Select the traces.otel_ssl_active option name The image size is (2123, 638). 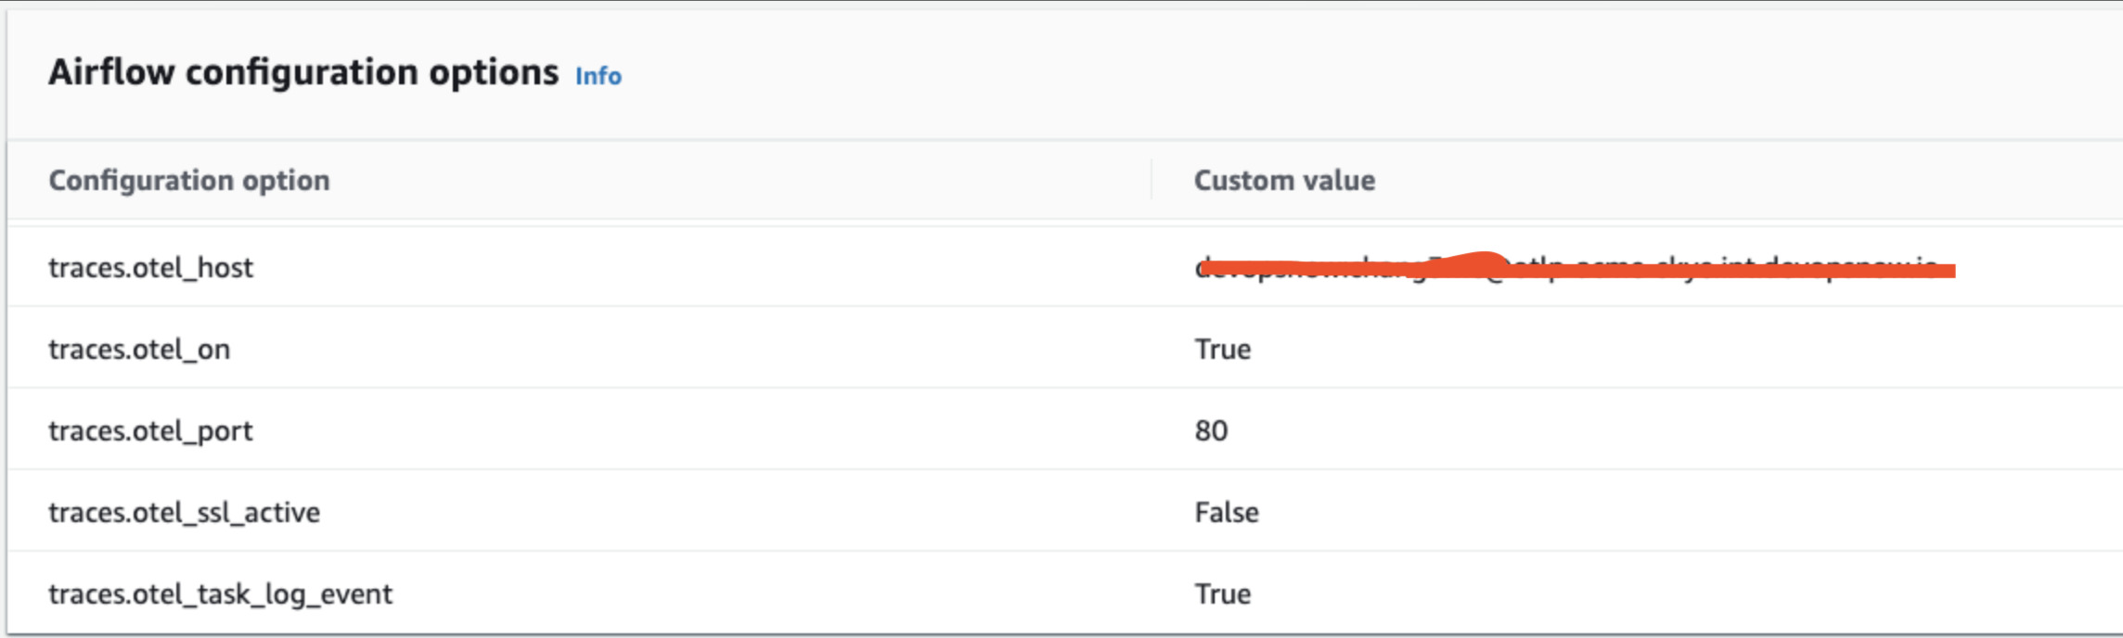coord(184,513)
